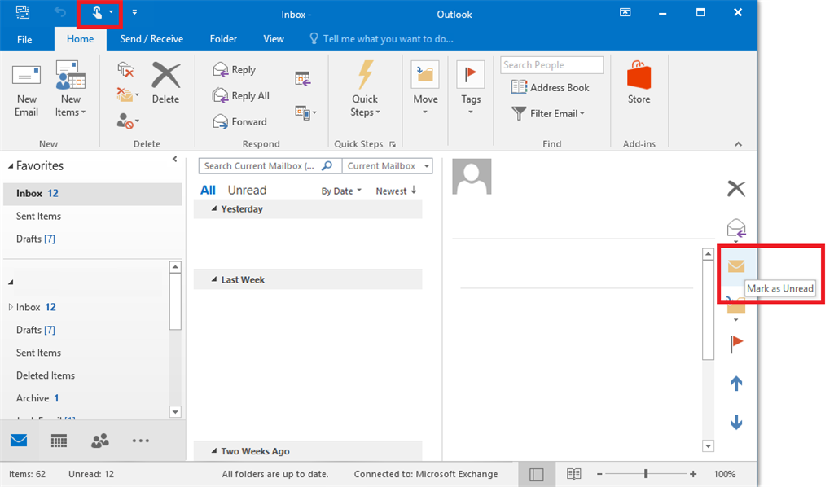Open Ribbon Display Options button

click(625, 12)
